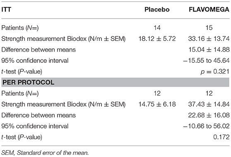Screen dimensions: 231x157
Task: Click confidence interval −10.66 to 56.02
Action: click(x=207, y=126)
